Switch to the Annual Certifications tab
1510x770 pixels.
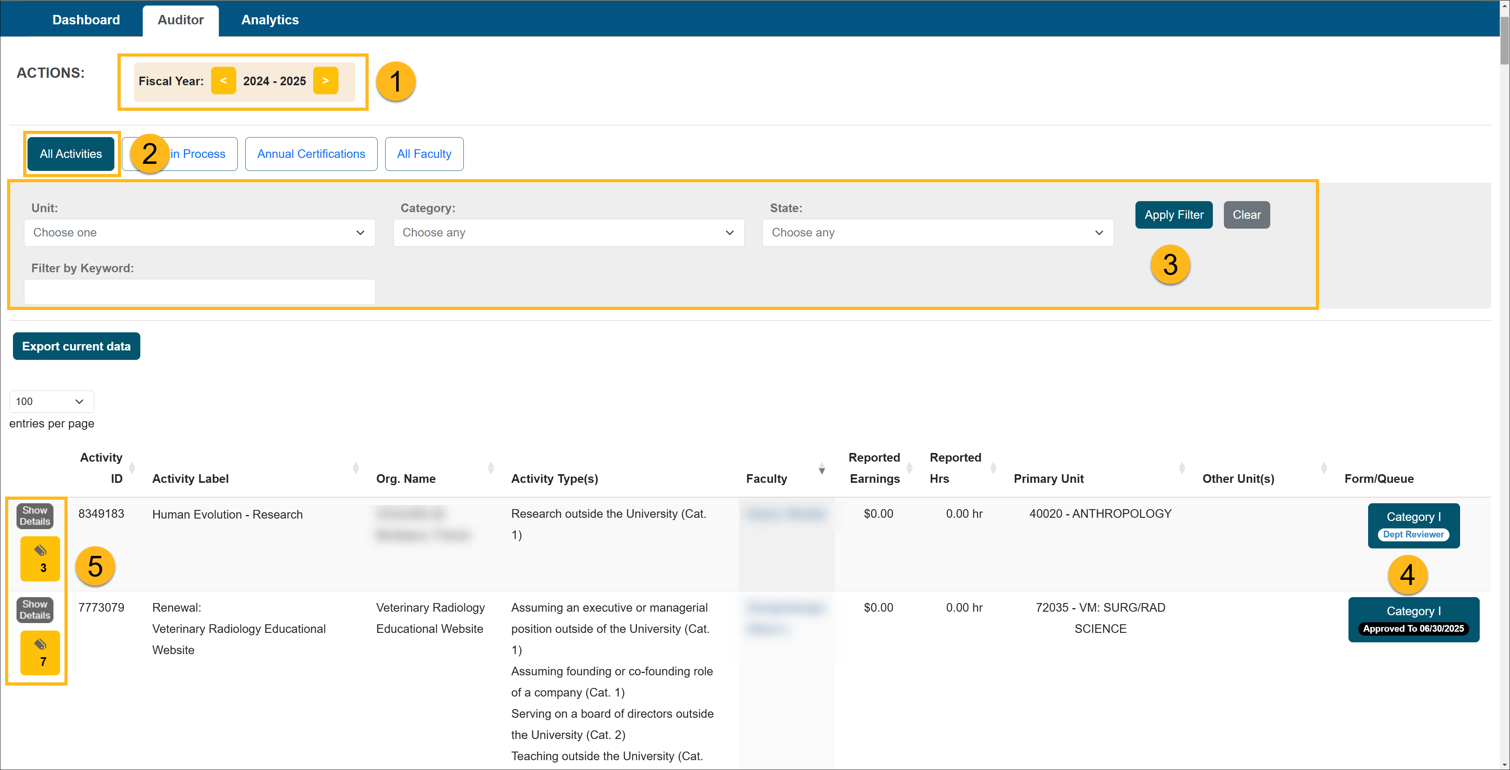pyautogui.click(x=310, y=153)
